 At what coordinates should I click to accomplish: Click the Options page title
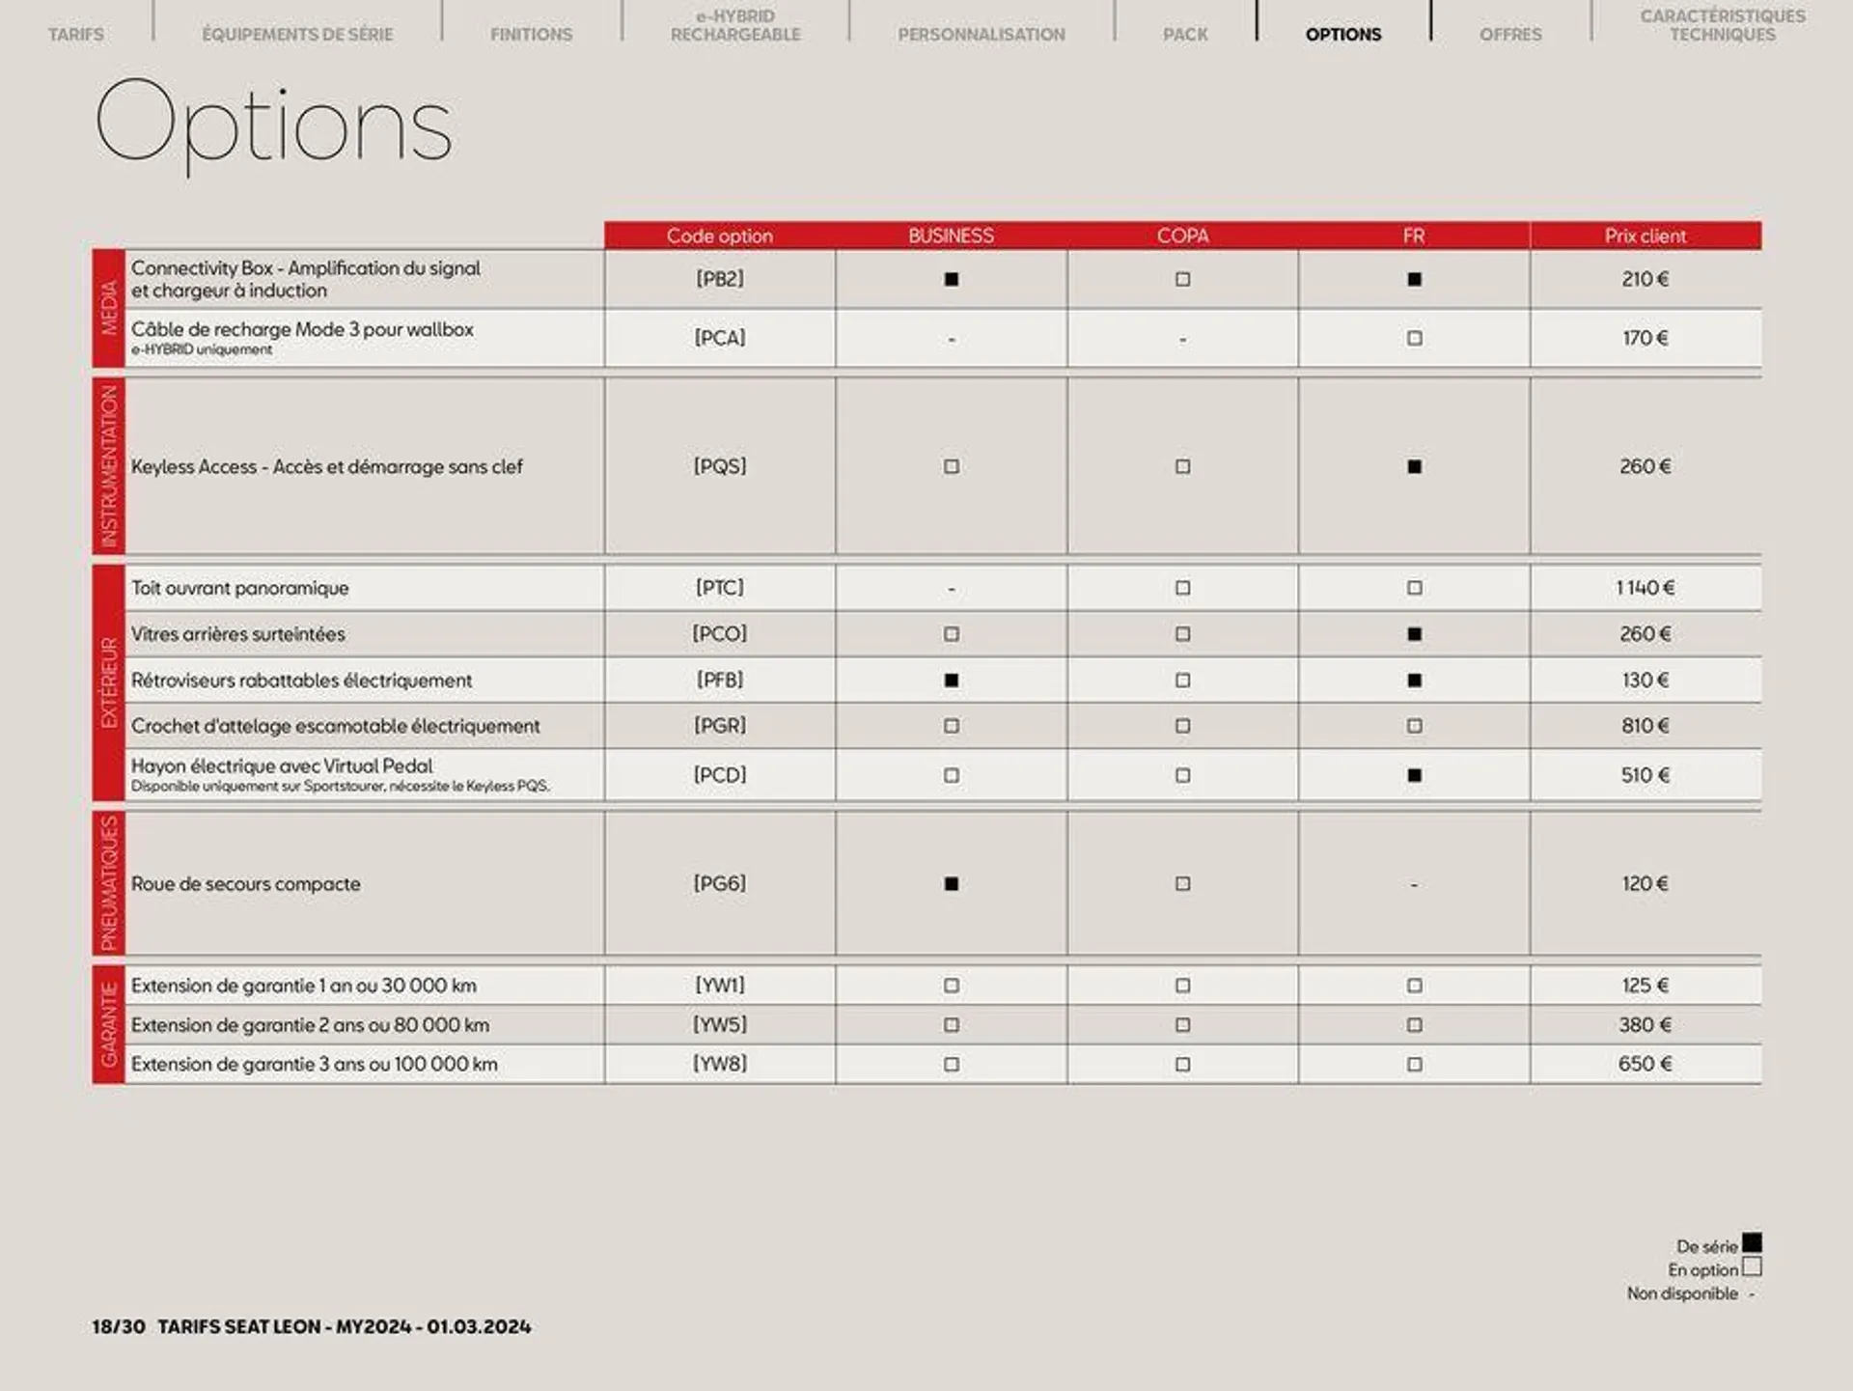tap(273, 126)
